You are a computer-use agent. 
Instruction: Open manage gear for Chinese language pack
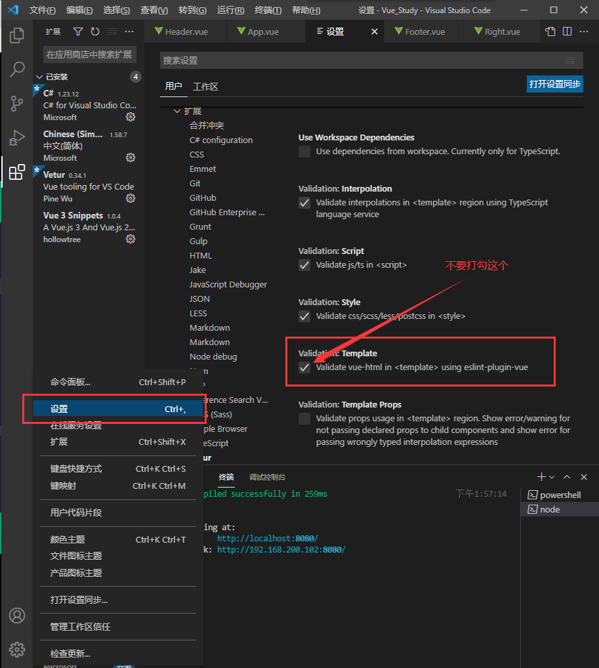coord(131,157)
